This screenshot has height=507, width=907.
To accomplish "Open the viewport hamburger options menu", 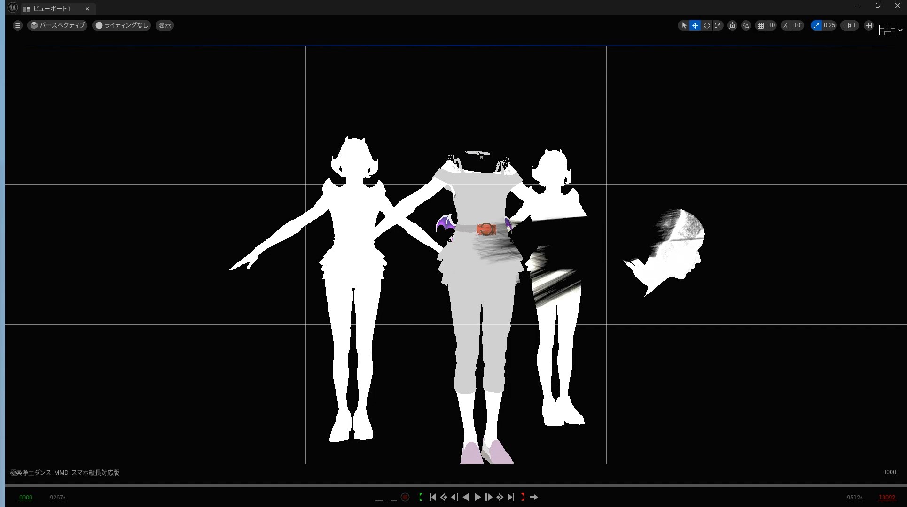I will click(17, 25).
